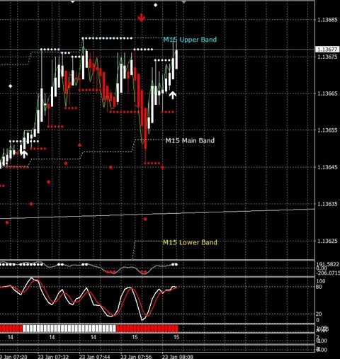The width and height of the screenshot is (340, 359).
Task: Select the long gray trendline
Action: (x=157, y=214)
